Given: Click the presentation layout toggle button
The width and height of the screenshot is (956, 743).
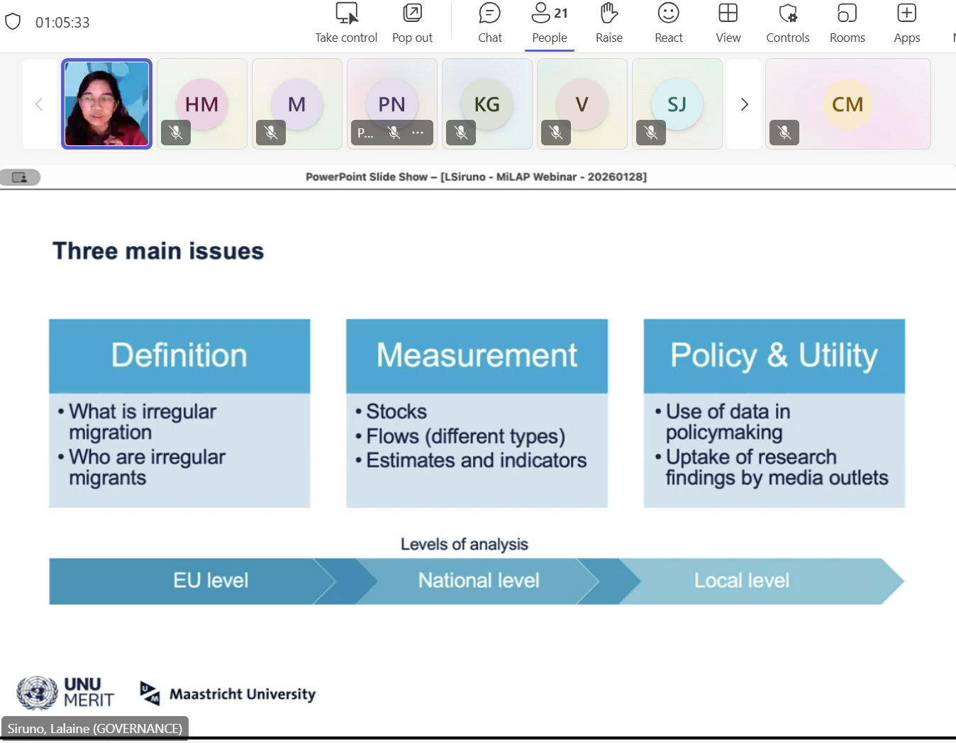Looking at the screenshot, I should 20,177.
